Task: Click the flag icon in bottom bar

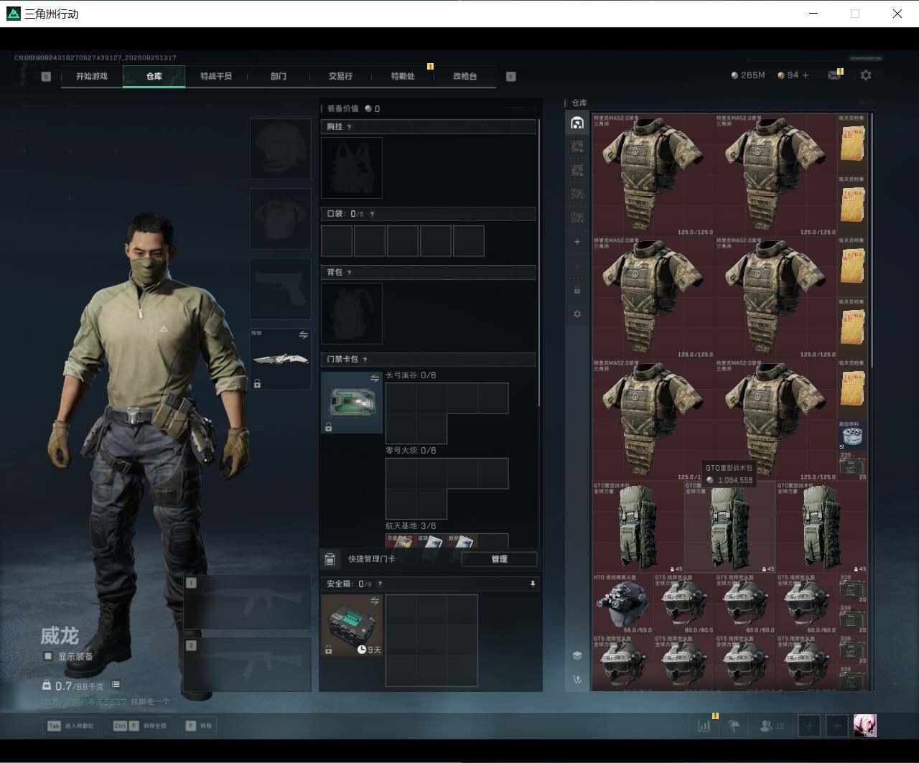Action: tap(734, 726)
